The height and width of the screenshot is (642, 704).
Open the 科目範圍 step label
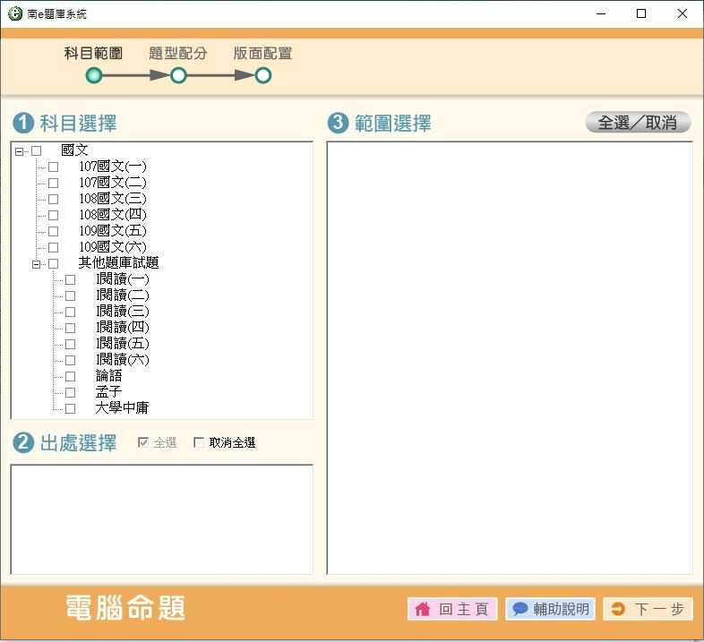click(x=93, y=54)
